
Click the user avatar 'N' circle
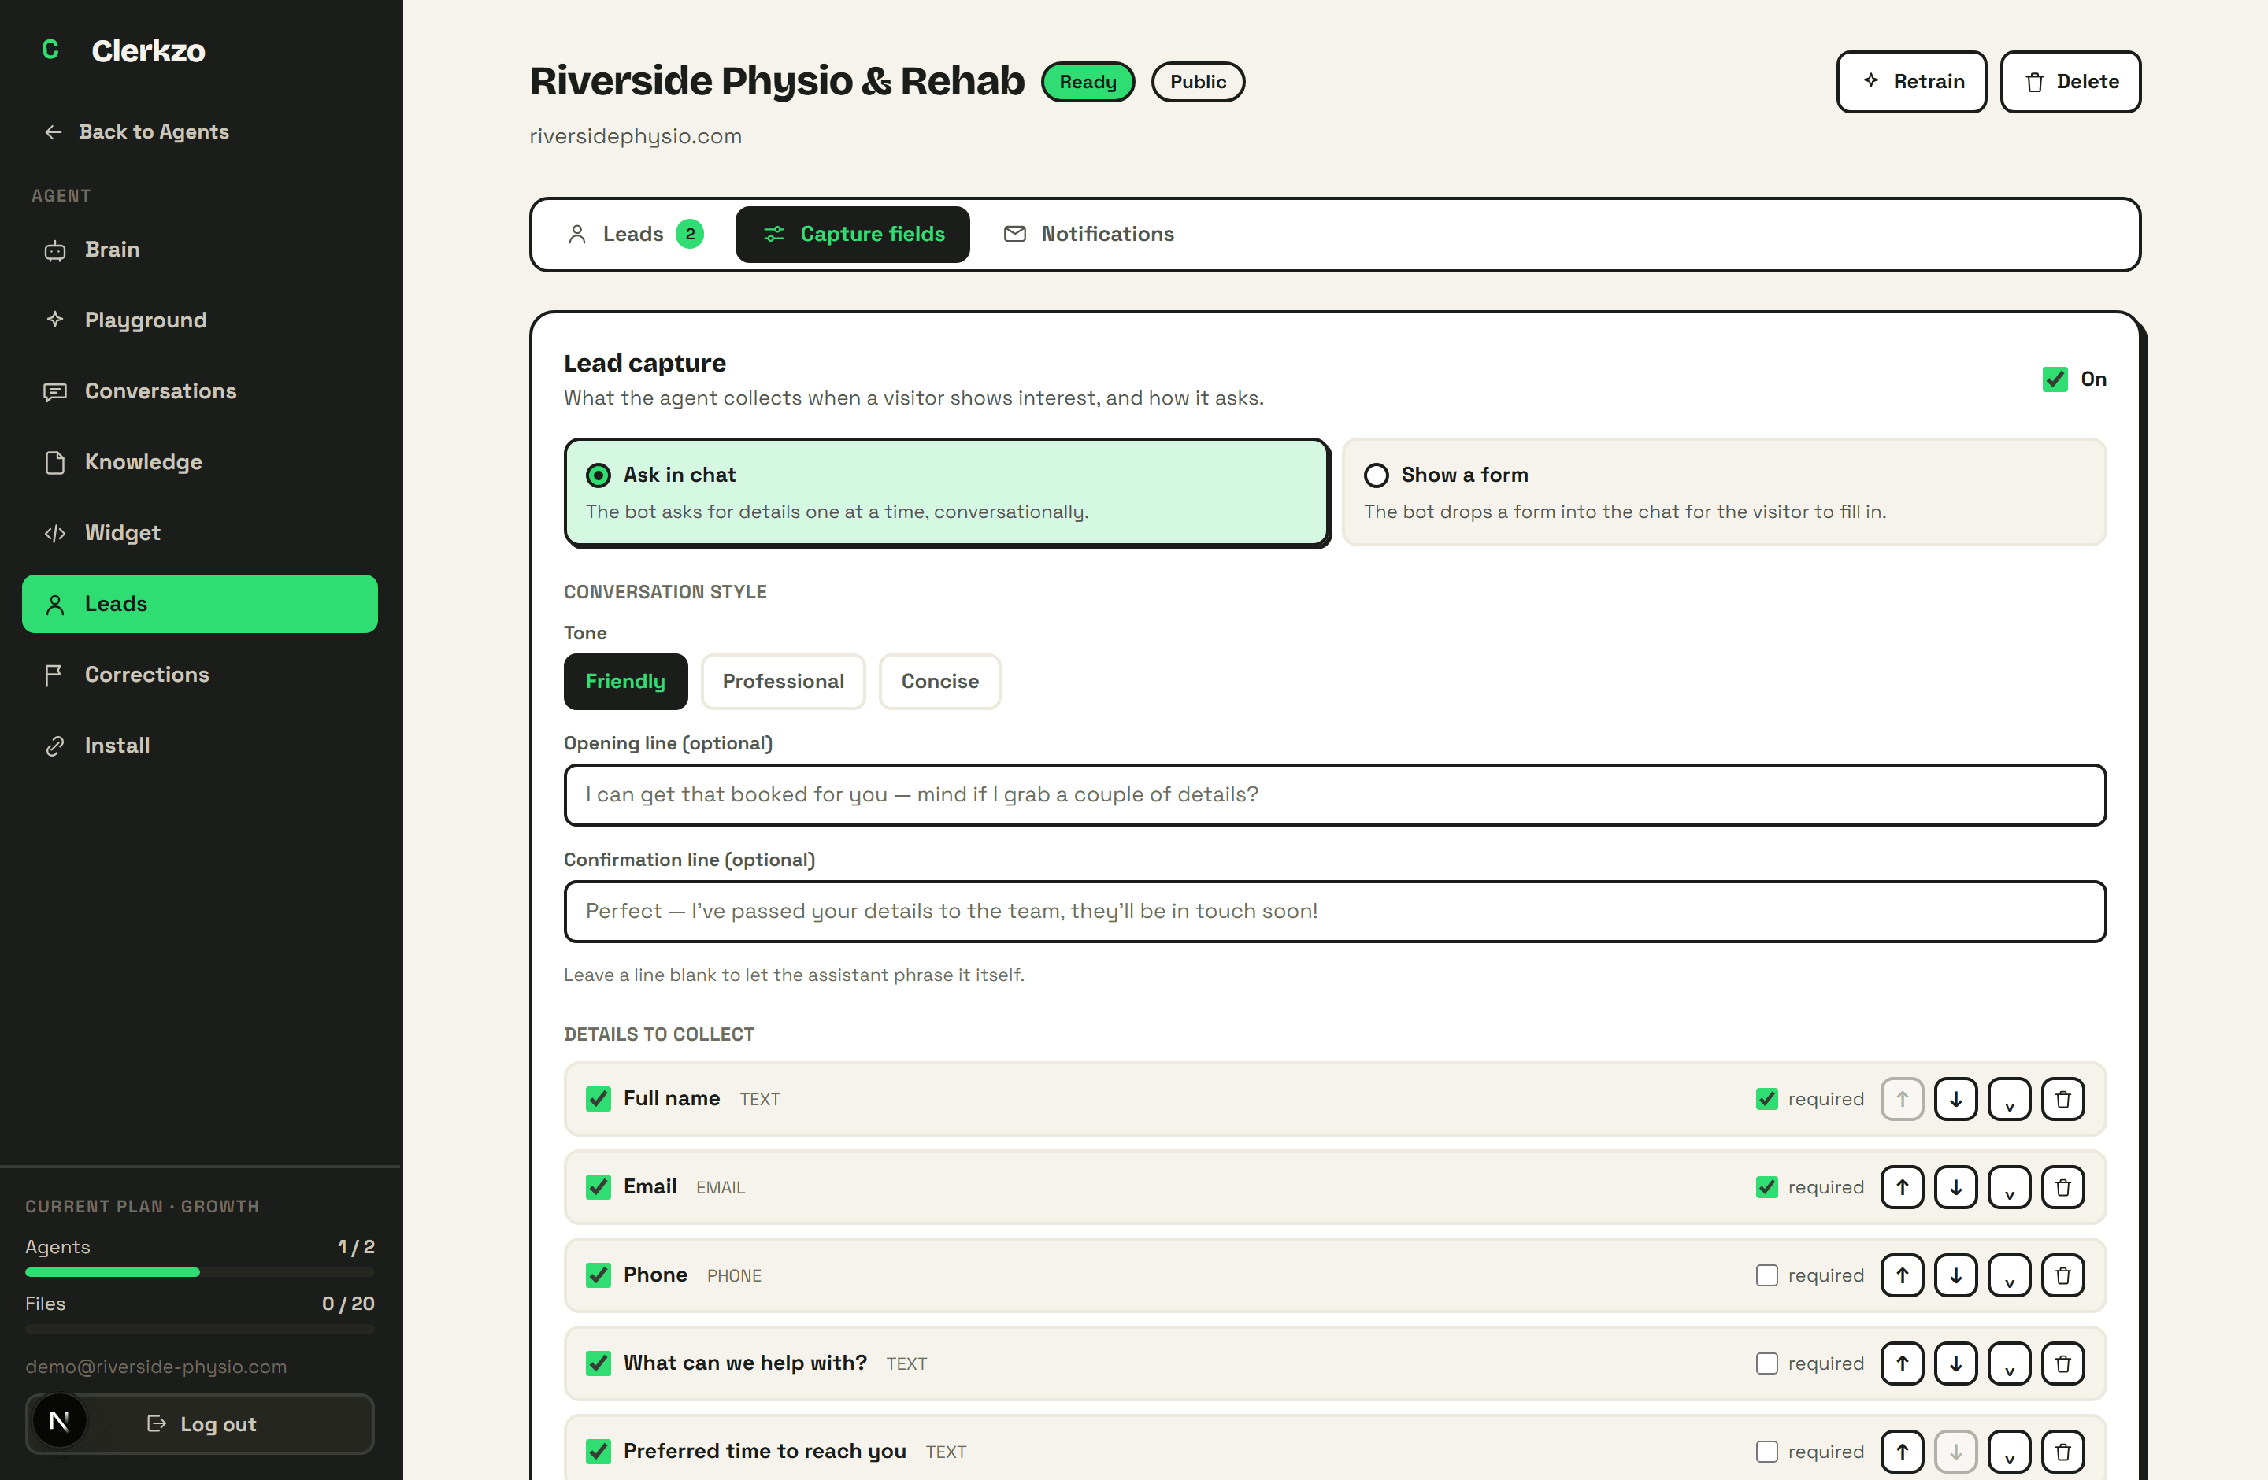point(59,1422)
